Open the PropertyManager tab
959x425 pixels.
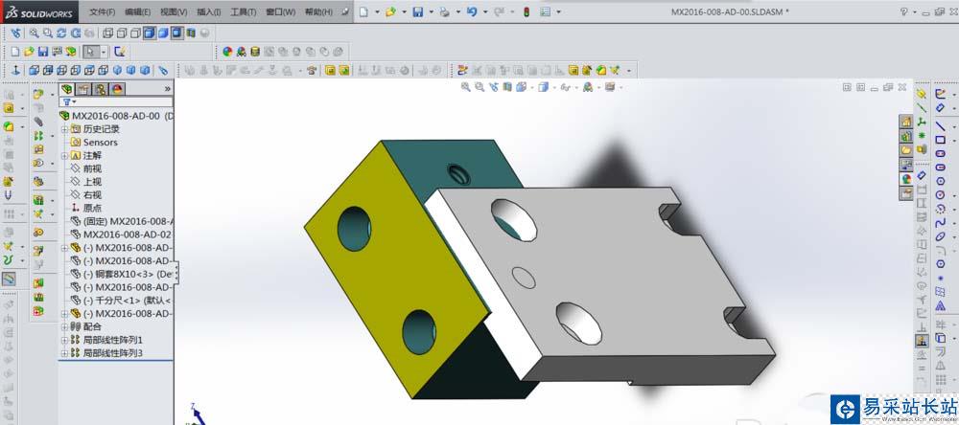(83, 89)
